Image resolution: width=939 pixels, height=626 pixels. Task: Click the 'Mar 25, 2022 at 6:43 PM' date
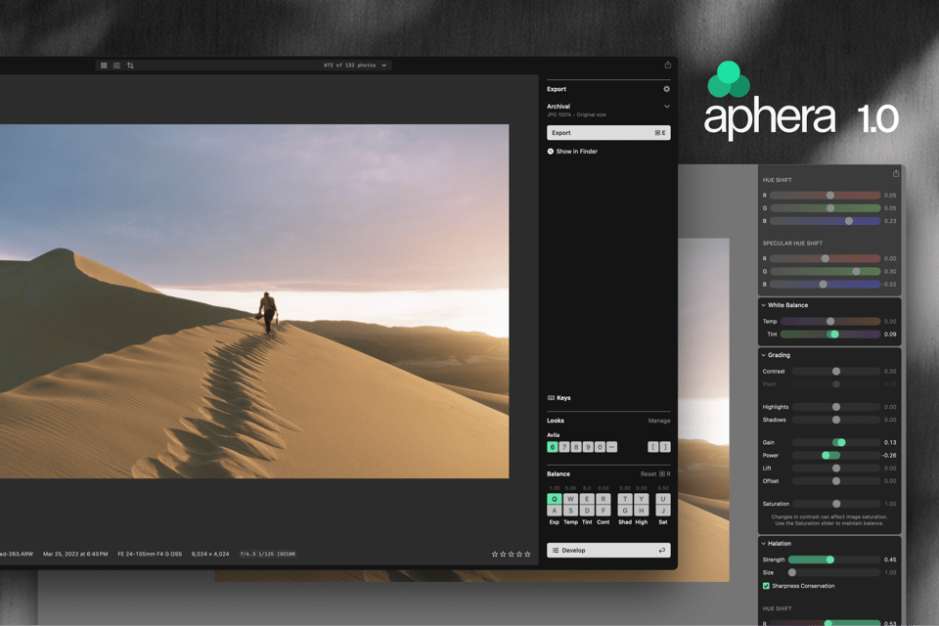[x=75, y=555]
